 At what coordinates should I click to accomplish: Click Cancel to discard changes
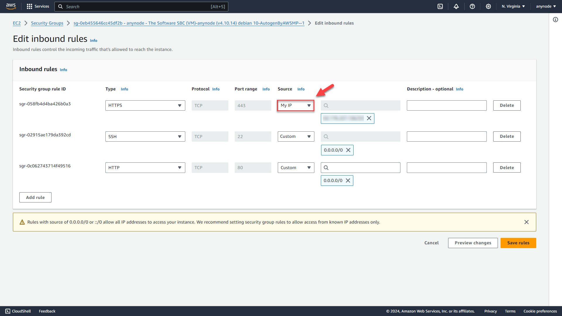431,243
